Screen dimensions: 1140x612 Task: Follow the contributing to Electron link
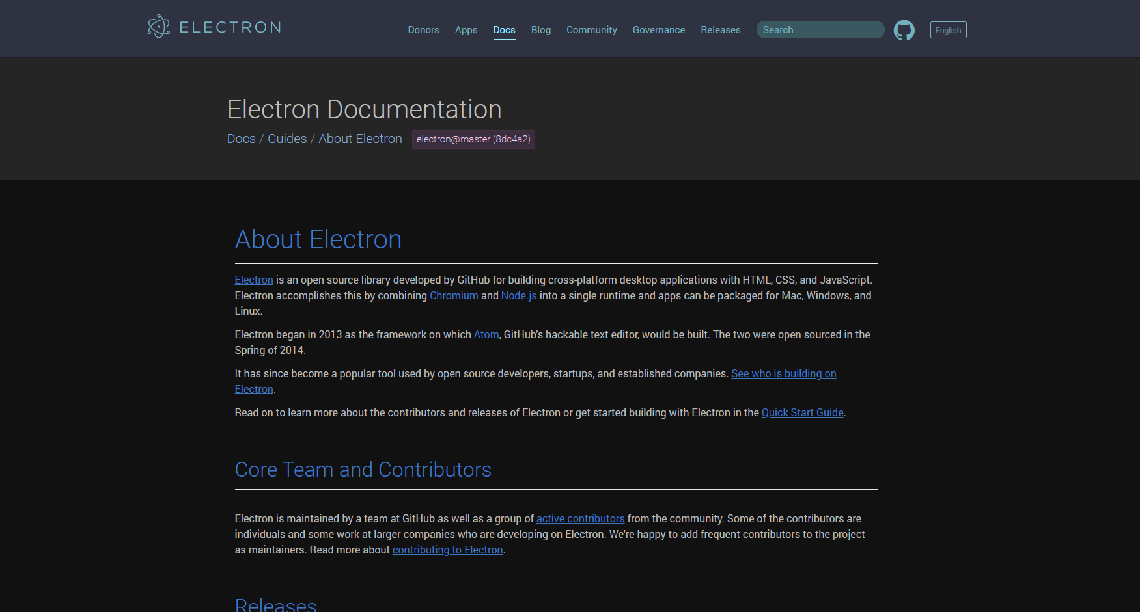point(448,550)
